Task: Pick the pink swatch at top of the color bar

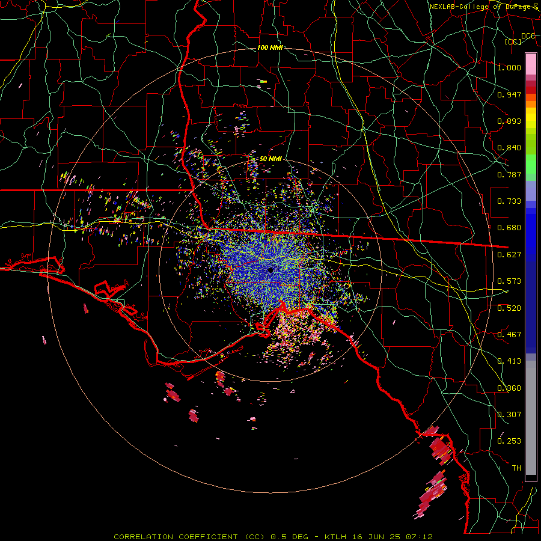Action: pyautogui.click(x=531, y=64)
